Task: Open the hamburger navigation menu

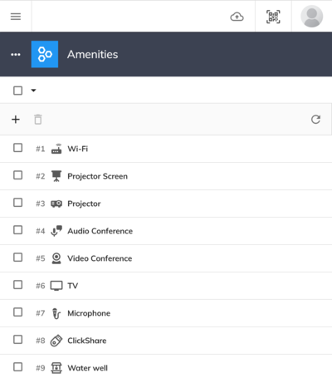Action: [16, 17]
